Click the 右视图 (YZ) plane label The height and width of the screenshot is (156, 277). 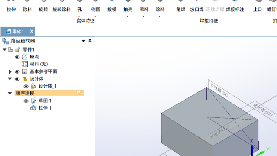click(219, 132)
